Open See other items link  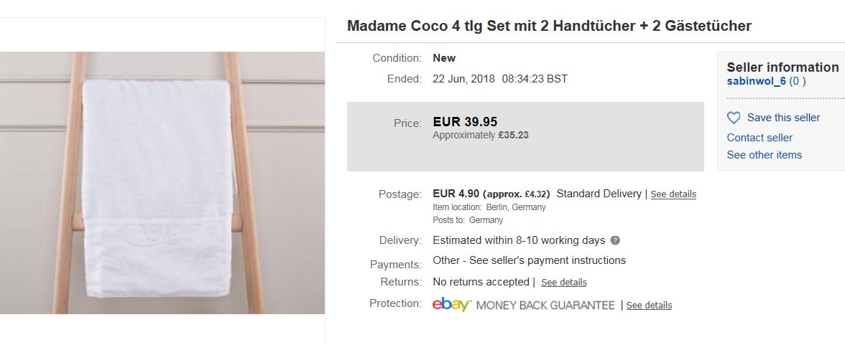click(x=764, y=155)
